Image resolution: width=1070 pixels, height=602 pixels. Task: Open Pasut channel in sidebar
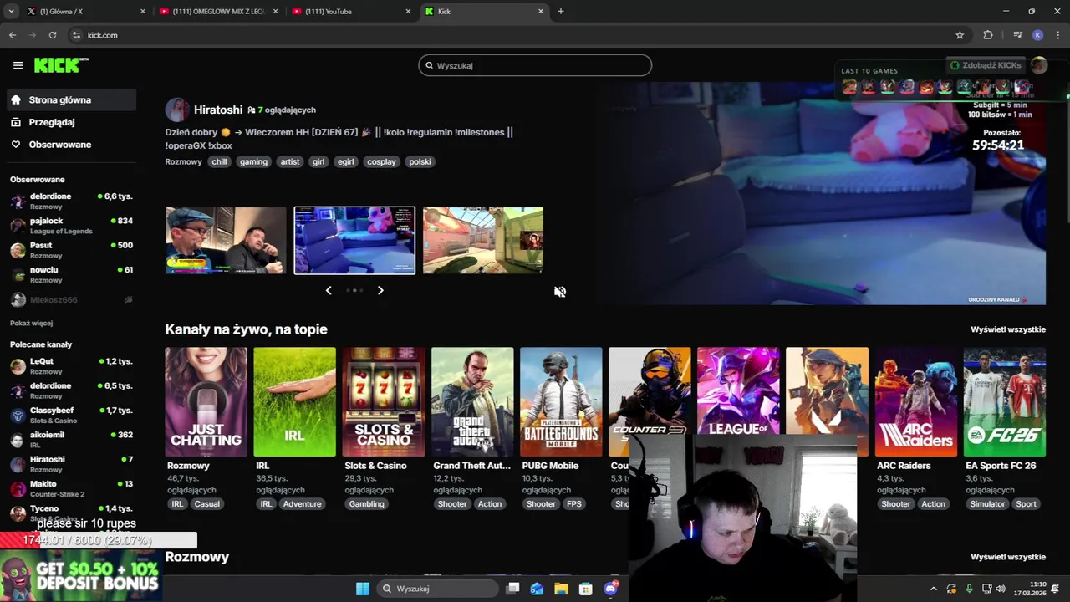point(71,250)
